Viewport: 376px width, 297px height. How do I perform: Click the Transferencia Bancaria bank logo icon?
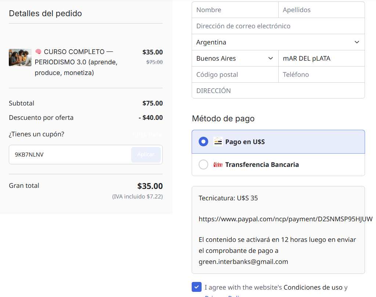click(218, 165)
